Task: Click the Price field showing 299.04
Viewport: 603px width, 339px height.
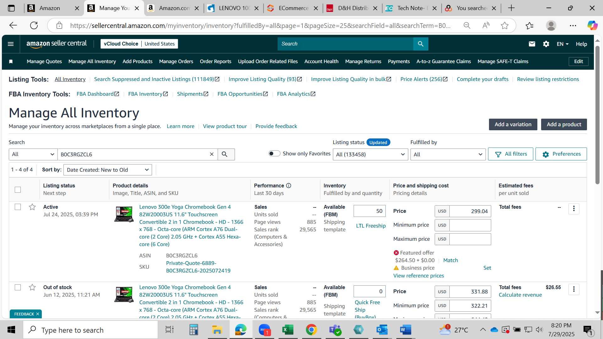Action: pos(470,211)
